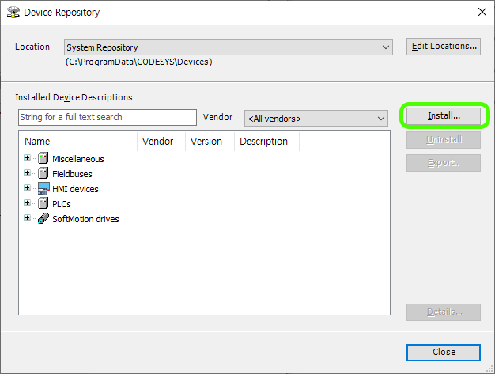
Task: Click the full text search field
Action: pos(107,117)
